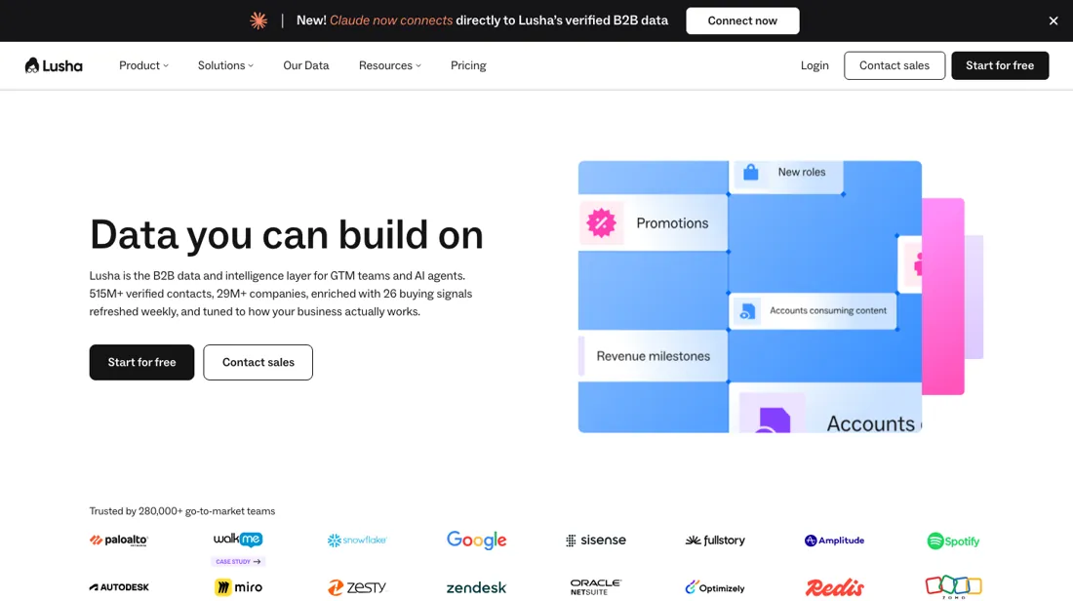
Task: Click the pink Promotions percent badge icon
Action: point(601,222)
